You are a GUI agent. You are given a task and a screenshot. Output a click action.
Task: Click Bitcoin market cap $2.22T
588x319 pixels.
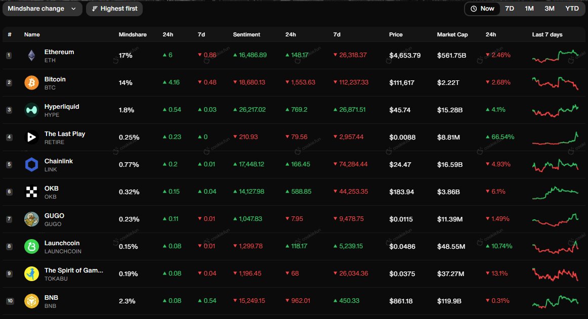point(448,83)
